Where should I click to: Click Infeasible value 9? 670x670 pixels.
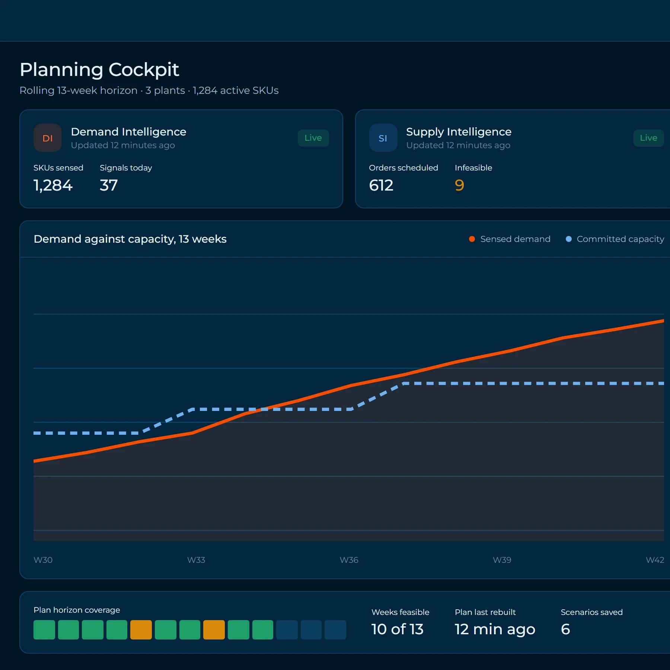[x=459, y=185]
